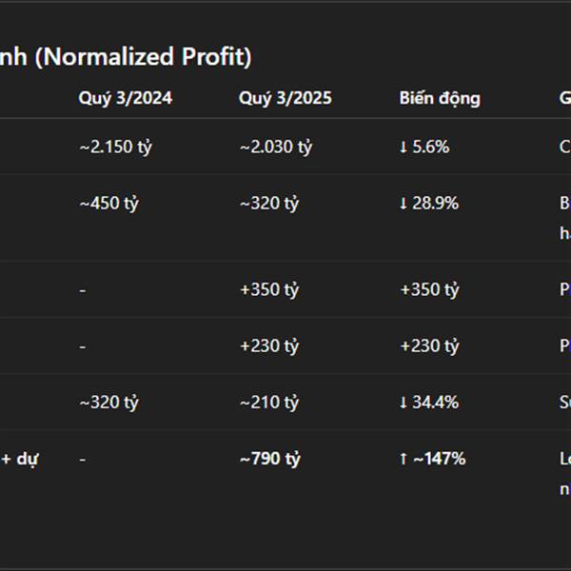Screen dimensions: 571x571
Task: Select the Quý 3/2024 column header
Action: pyautogui.click(x=125, y=98)
